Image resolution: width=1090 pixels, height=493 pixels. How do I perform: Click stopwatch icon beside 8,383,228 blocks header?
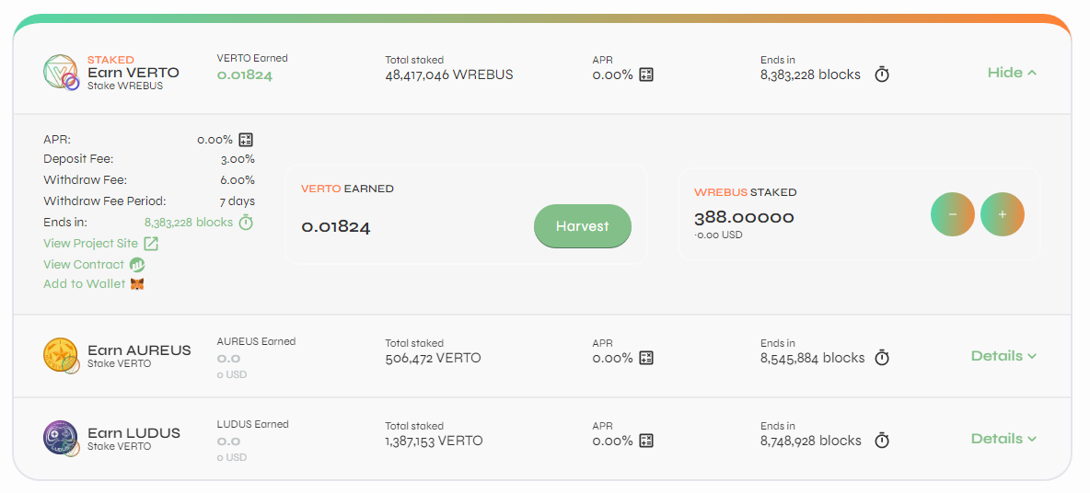point(881,75)
